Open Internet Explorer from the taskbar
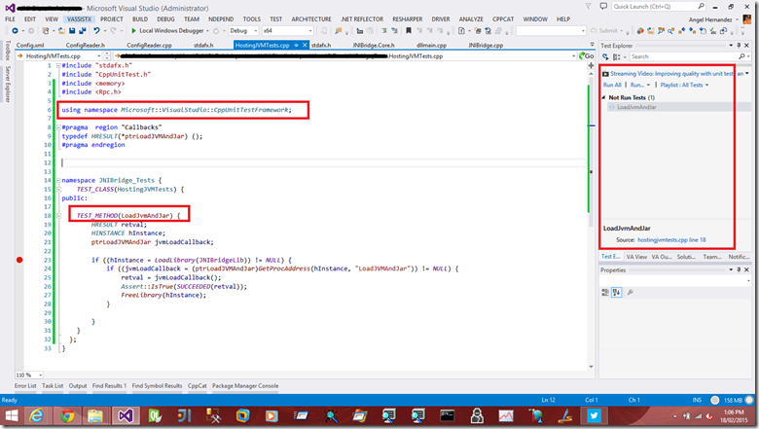 coord(37,414)
